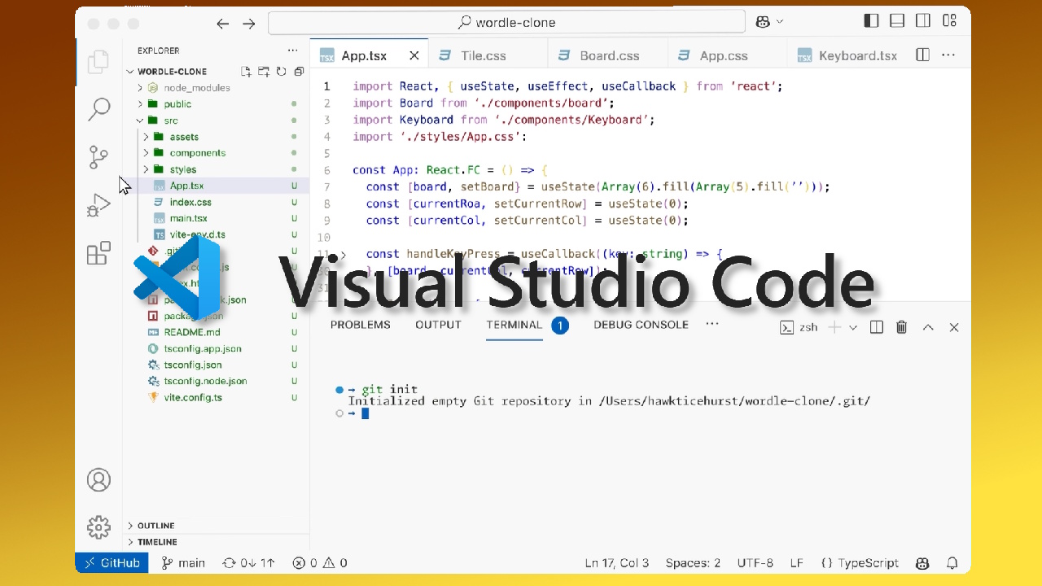
Task: Open the terminal profile dropdown
Action: tap(852, 326)
